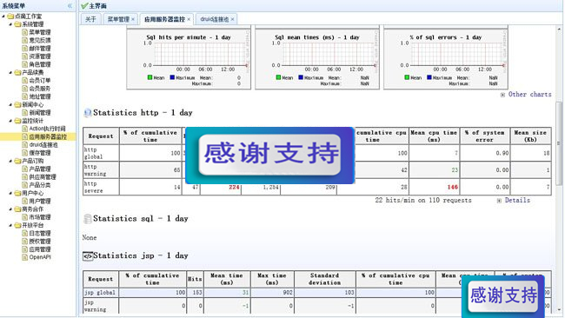The width and height of the screenshot is (565, 318).
Task: Collapse the 产品订购 tree node
Action: pos(10,161)
